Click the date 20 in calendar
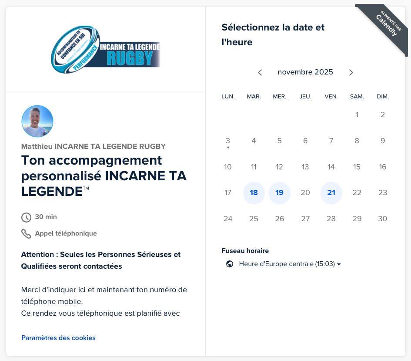411x361 pixels. (x=305, y=193)
